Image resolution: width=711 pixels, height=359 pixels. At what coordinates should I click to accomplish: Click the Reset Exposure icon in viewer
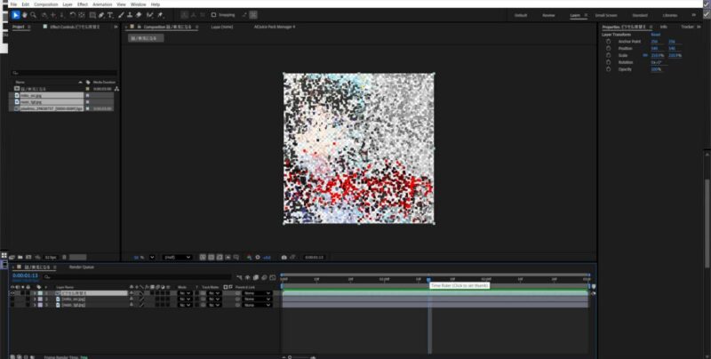tap(258, 257)
